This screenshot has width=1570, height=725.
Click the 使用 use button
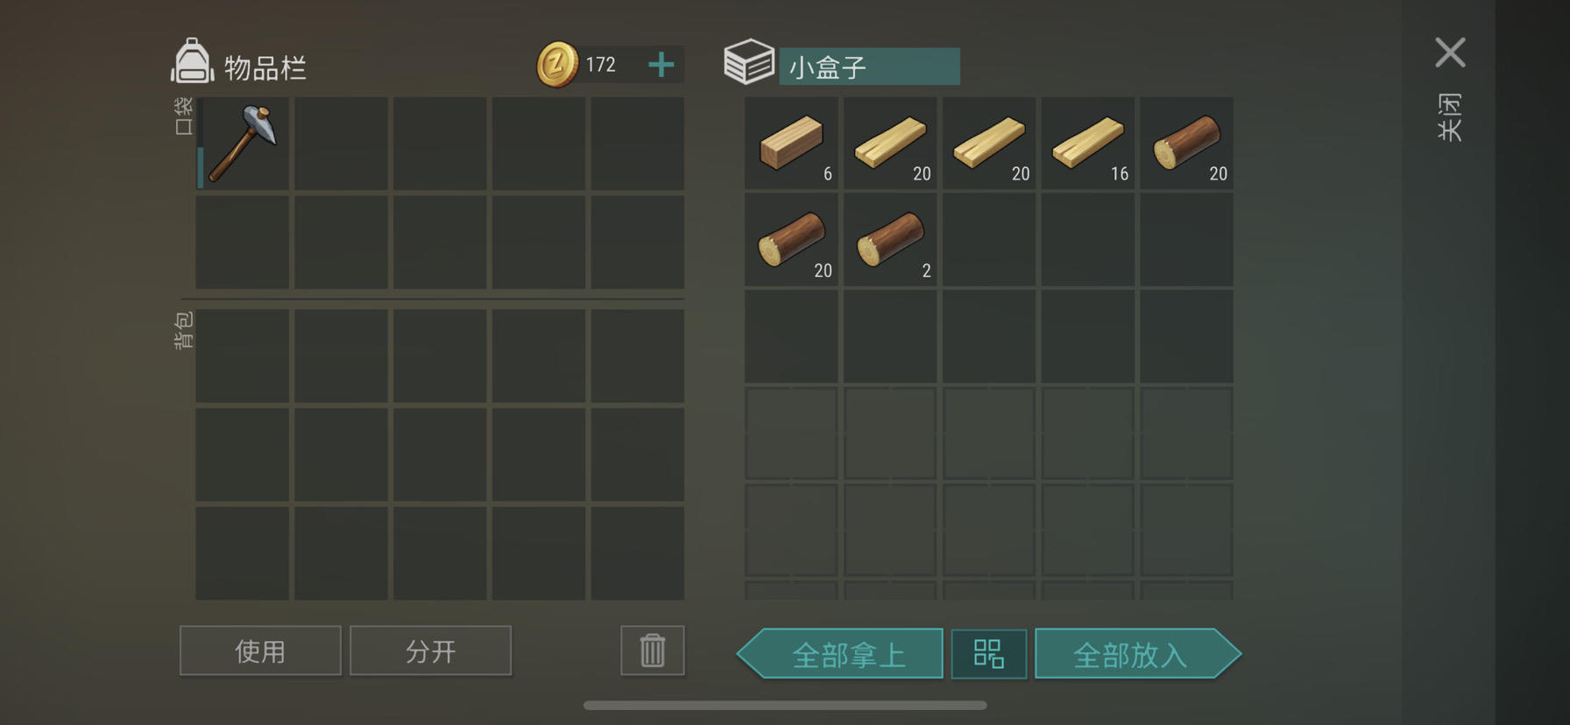tap(260, 651)
